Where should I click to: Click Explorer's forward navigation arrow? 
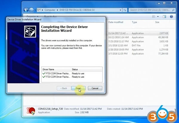click(x=31, y=10)
